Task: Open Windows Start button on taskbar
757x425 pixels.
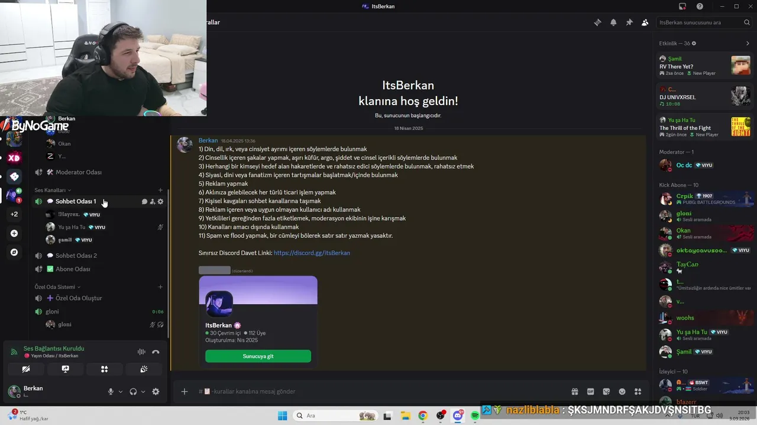Action: [283, 416]
